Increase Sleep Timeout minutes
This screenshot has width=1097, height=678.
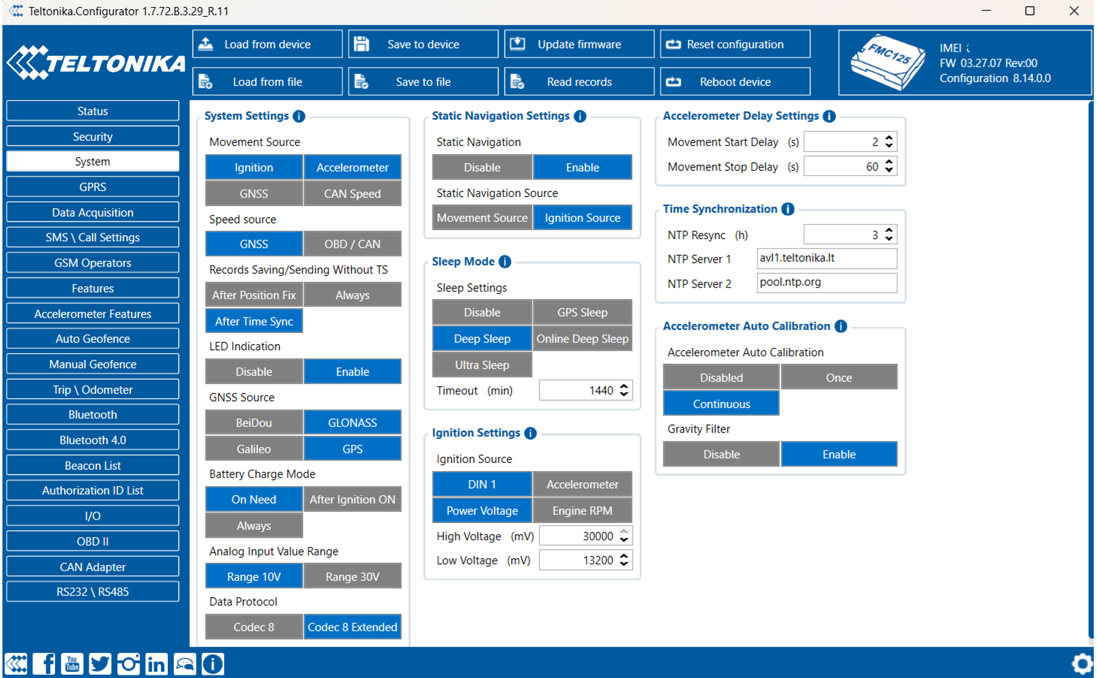coord(624,386)
